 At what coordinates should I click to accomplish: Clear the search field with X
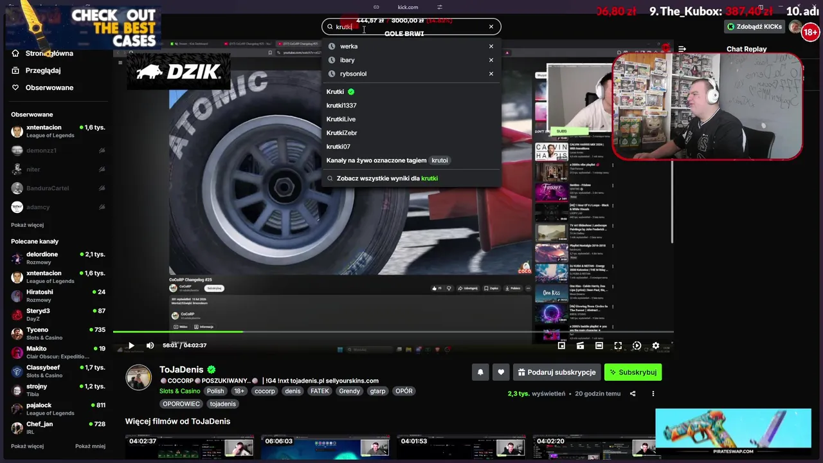[491, 26]
